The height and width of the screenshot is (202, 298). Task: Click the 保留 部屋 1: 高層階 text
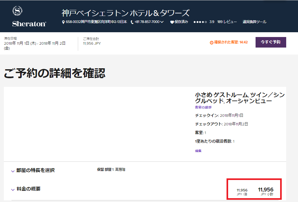click(111, 169)
